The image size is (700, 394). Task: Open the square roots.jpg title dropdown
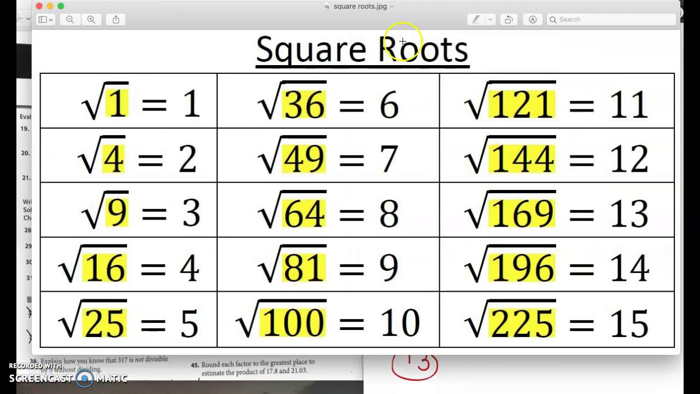click(x=392, y=7)
